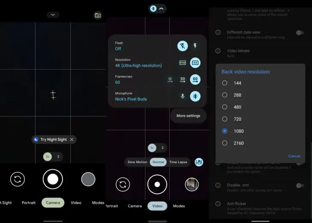Toggle the Different date view switch
Viewport: 312px width, 223px height.
(x=300, y=32)
